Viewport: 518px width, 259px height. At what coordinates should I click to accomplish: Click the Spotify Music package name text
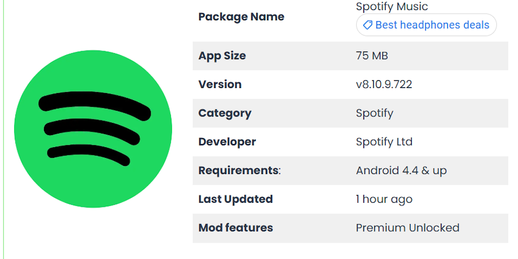(392, 7)
